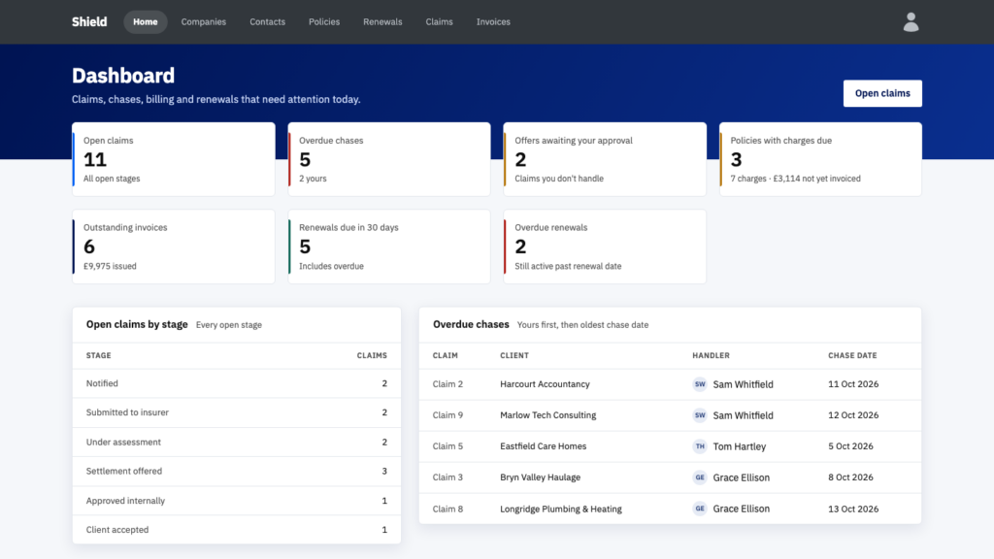Screen dimensions: 994x559
Task: Open the Overdue renewals card
Action: tap(605, 247)
